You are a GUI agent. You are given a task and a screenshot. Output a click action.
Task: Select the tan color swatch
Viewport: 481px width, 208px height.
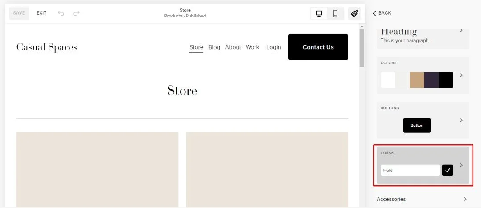(417, 80)
